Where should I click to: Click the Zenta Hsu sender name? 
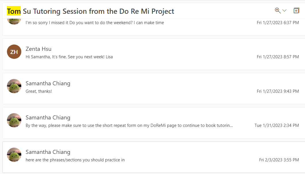(x=38, y=49)
